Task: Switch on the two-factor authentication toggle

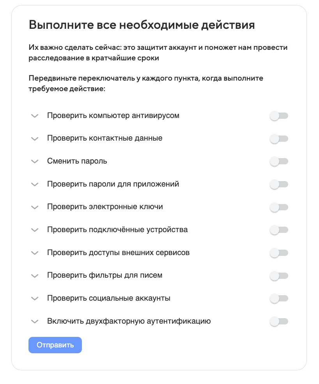Action: click(278, 322)
